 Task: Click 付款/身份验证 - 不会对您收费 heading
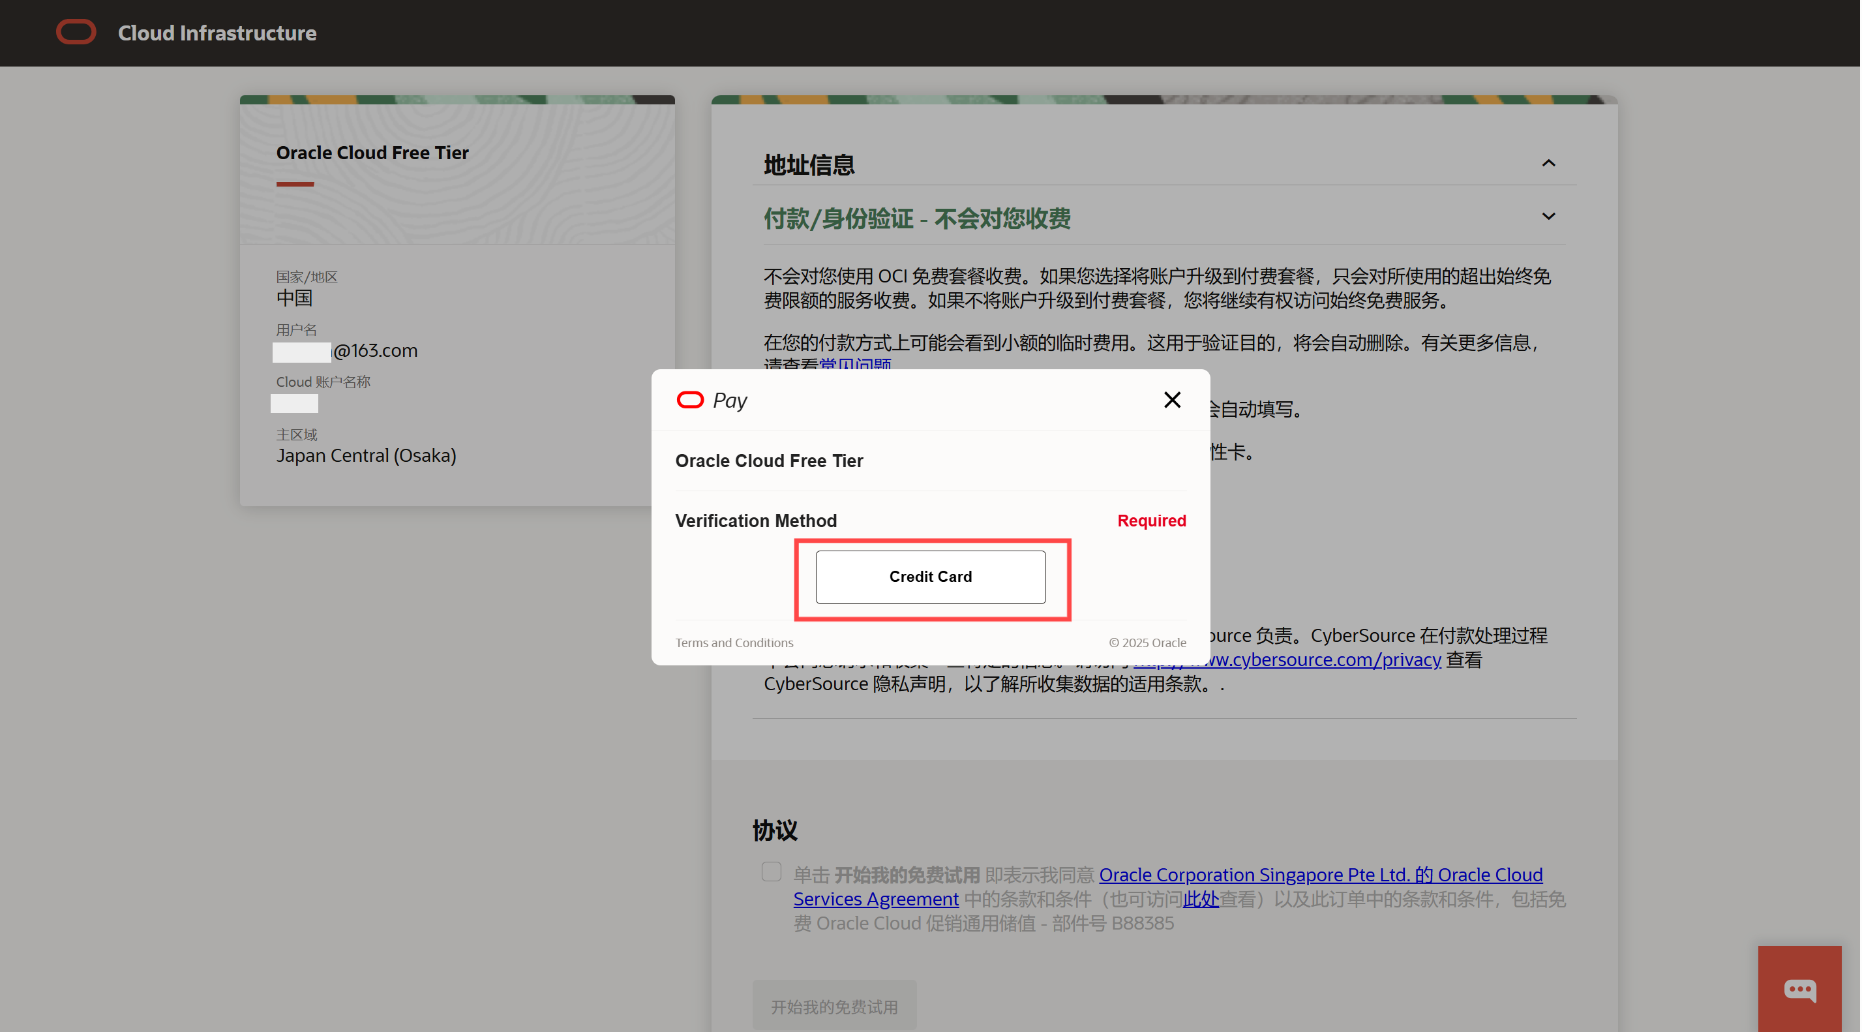[x=916, y=218]
